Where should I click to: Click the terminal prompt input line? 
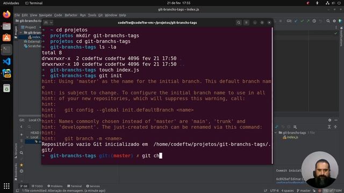click(157, 156)
